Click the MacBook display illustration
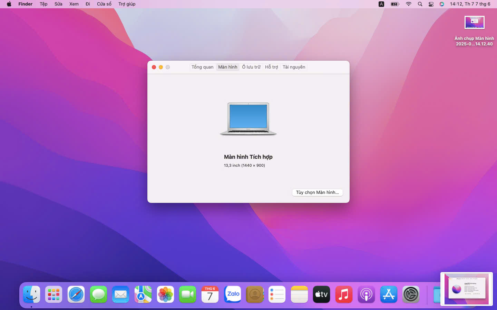 point(248,119)
